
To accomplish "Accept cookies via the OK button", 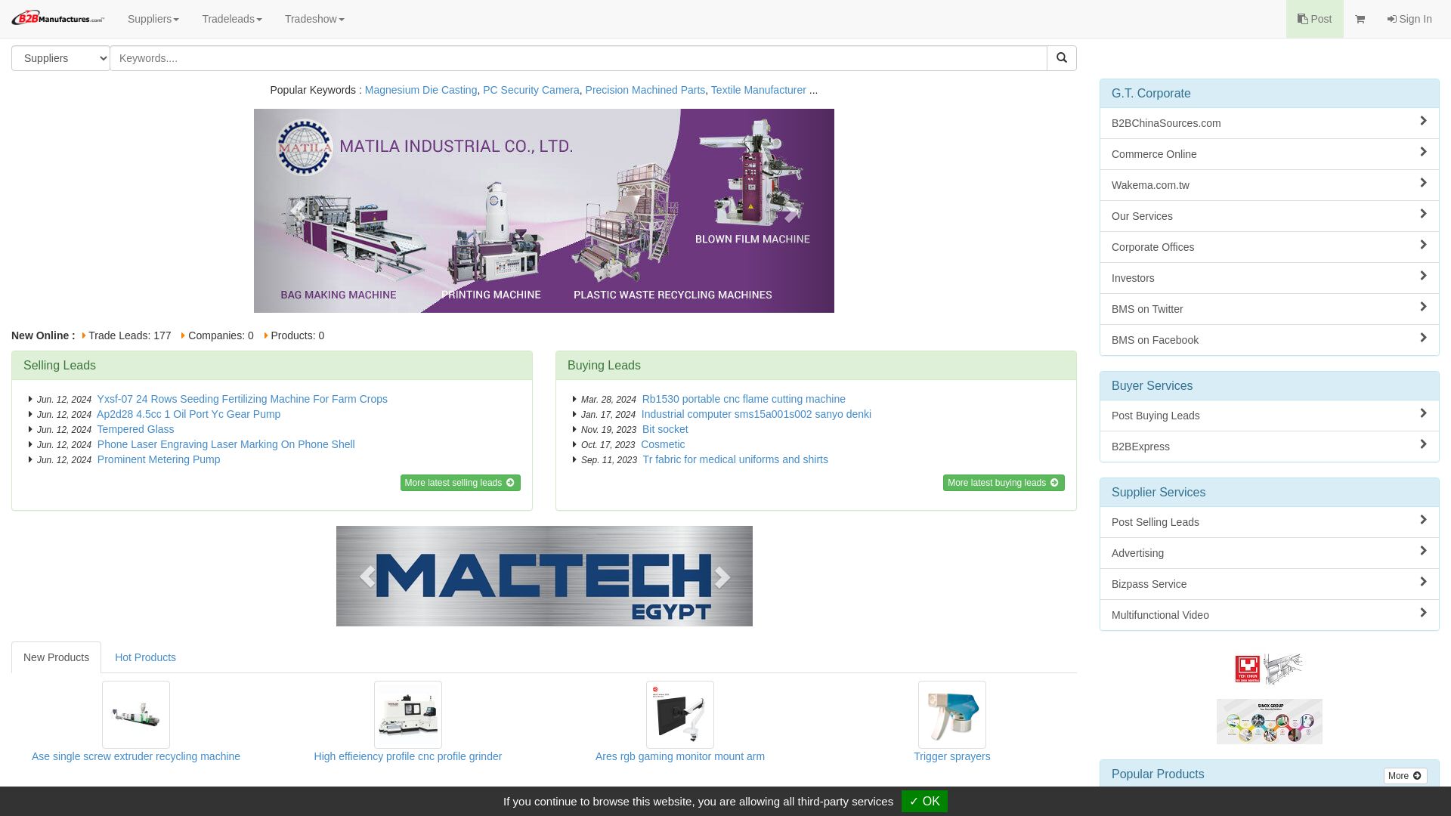I will (x=924, y=801).
